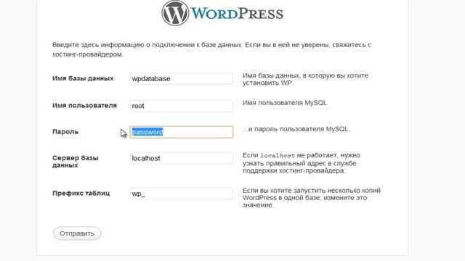Click the hint text Имя пользователя MySQL
Image resolution: width=465 pixels, height=261 pixels.
(x=285, y=103)
